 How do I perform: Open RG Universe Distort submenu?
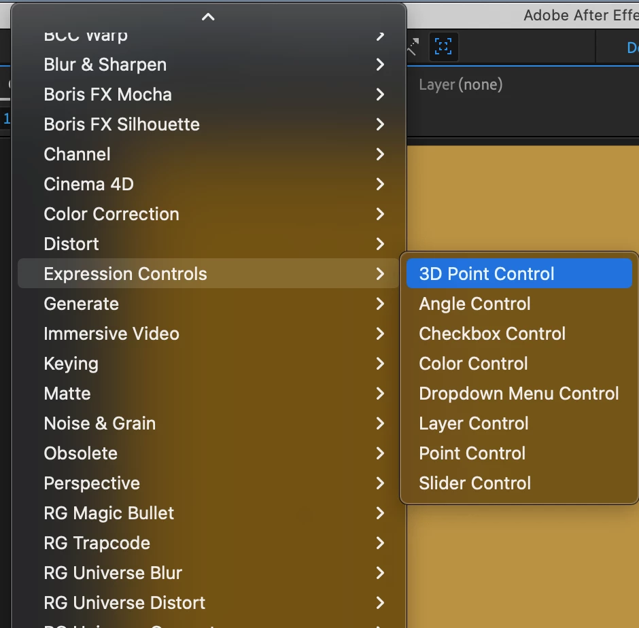(208, 603)
